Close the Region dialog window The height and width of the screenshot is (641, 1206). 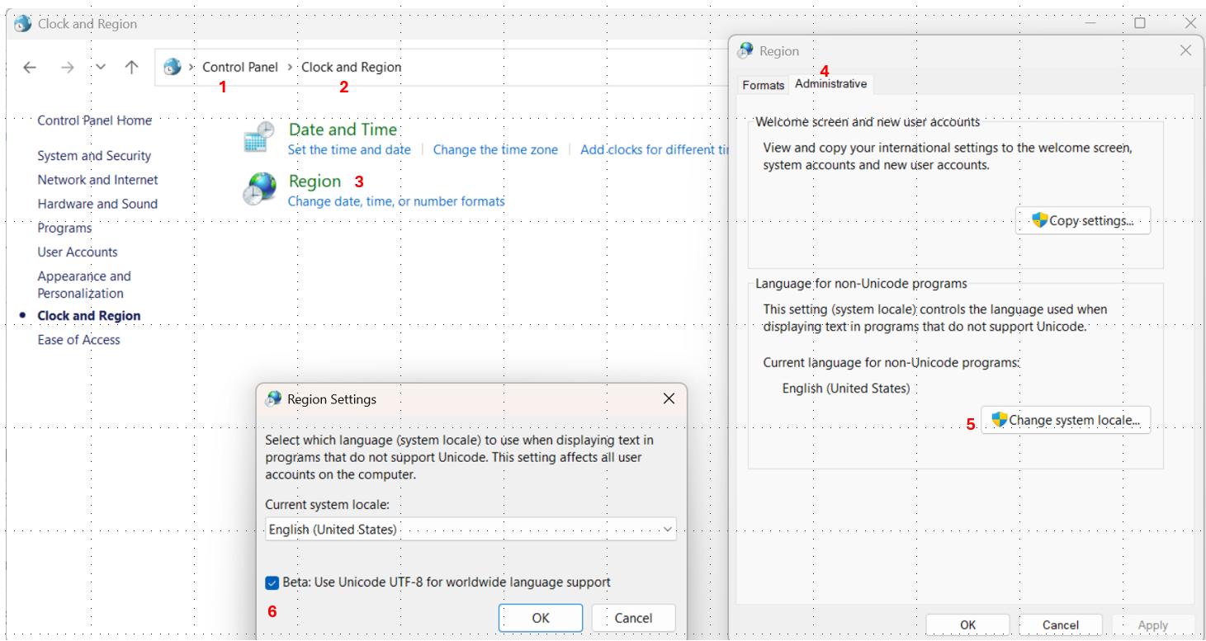pyautogui.click(x=1185, y=50)
